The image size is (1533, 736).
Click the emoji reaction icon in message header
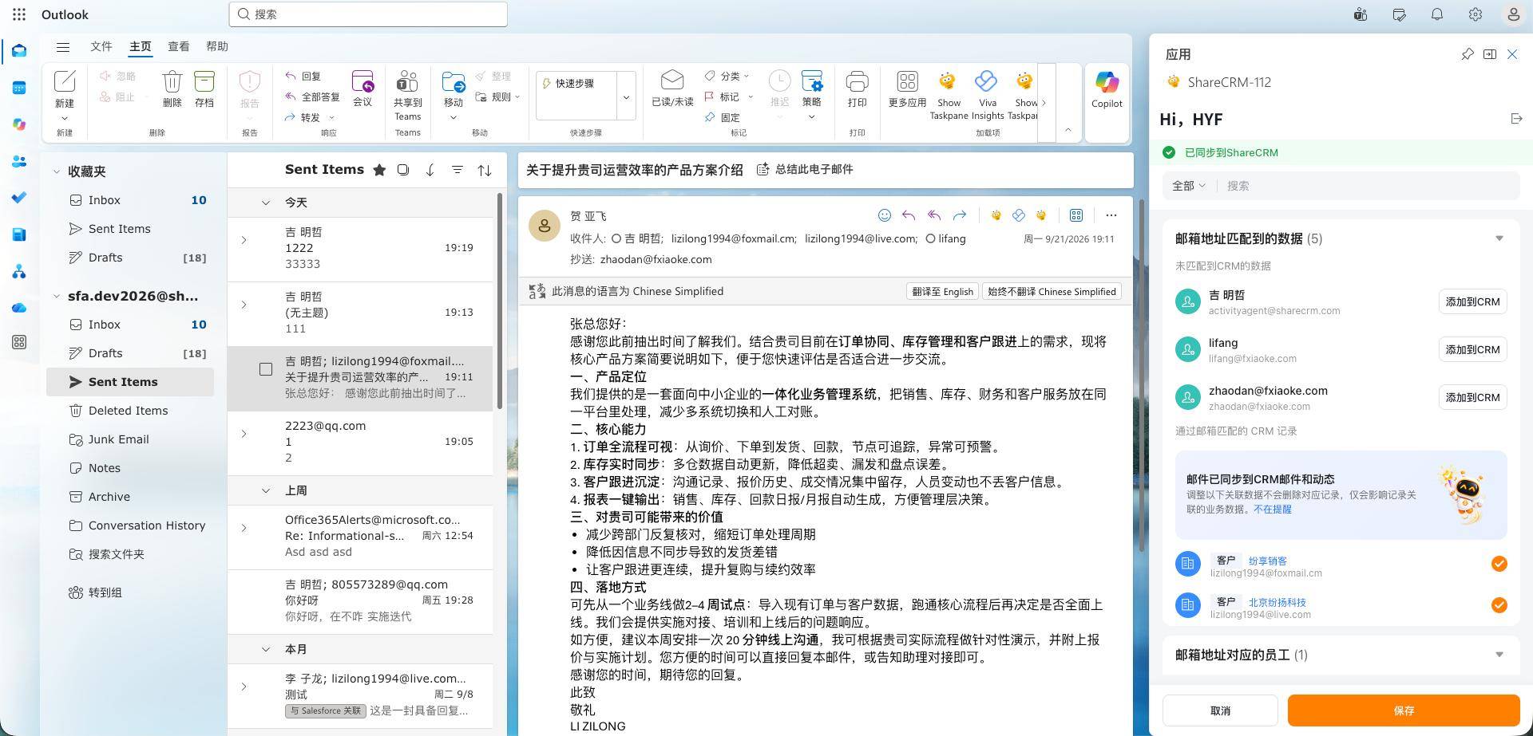(x=884, y=215)
